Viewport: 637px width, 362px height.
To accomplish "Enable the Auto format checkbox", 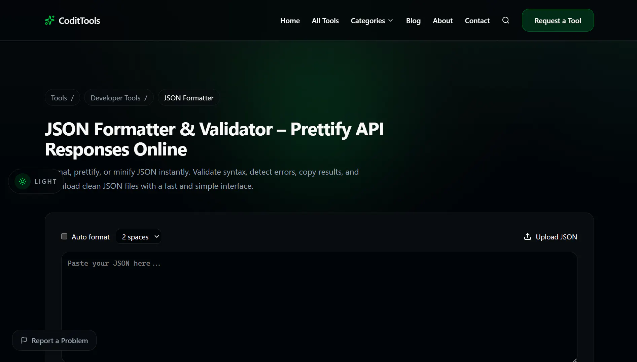I will pyautogui.click(x=64, y=236).
